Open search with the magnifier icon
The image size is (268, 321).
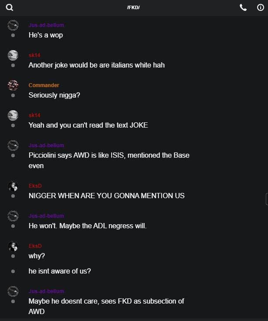[10, 7]
